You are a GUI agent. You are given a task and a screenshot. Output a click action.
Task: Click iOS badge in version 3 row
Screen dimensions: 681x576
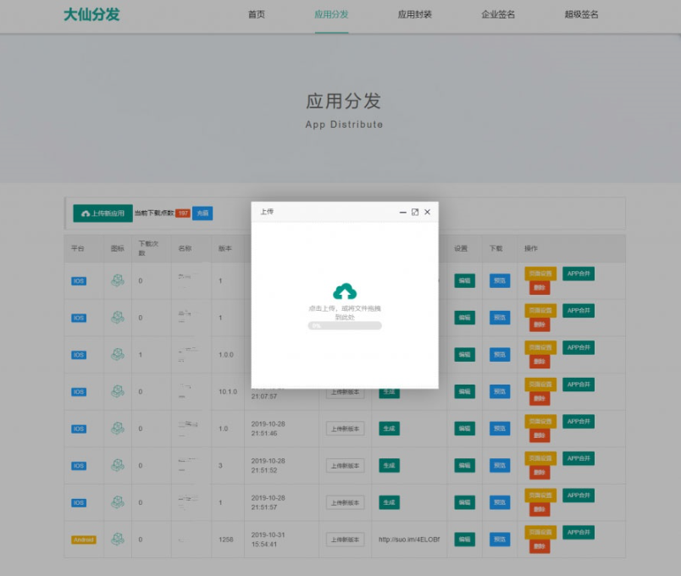coord(79,466)
